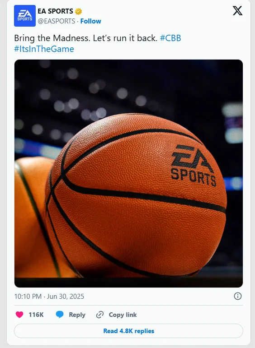Click the @EASPORTS handle
This screenshot has height=348, width=255.
(56, 21)
